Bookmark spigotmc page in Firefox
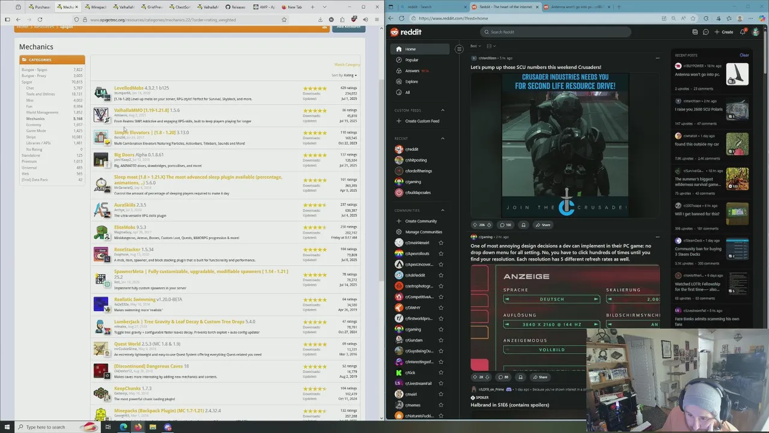The width and height of the screenshot is (769, 433). 284,19
